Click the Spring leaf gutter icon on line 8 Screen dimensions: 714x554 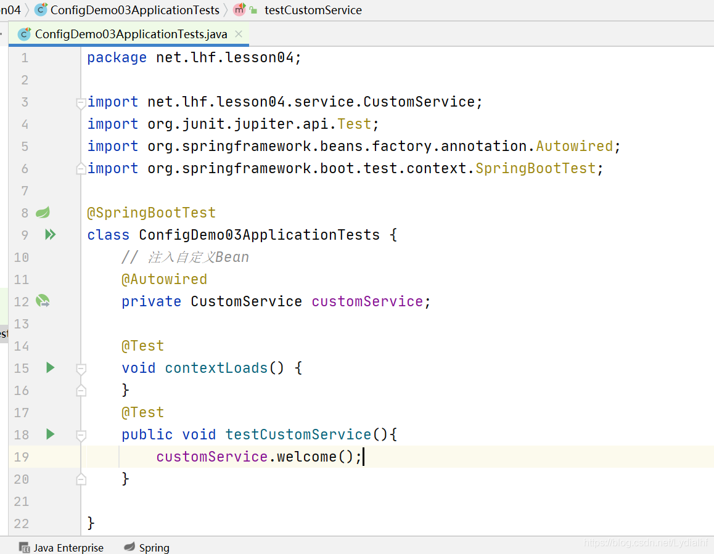(x=43, y=213)
